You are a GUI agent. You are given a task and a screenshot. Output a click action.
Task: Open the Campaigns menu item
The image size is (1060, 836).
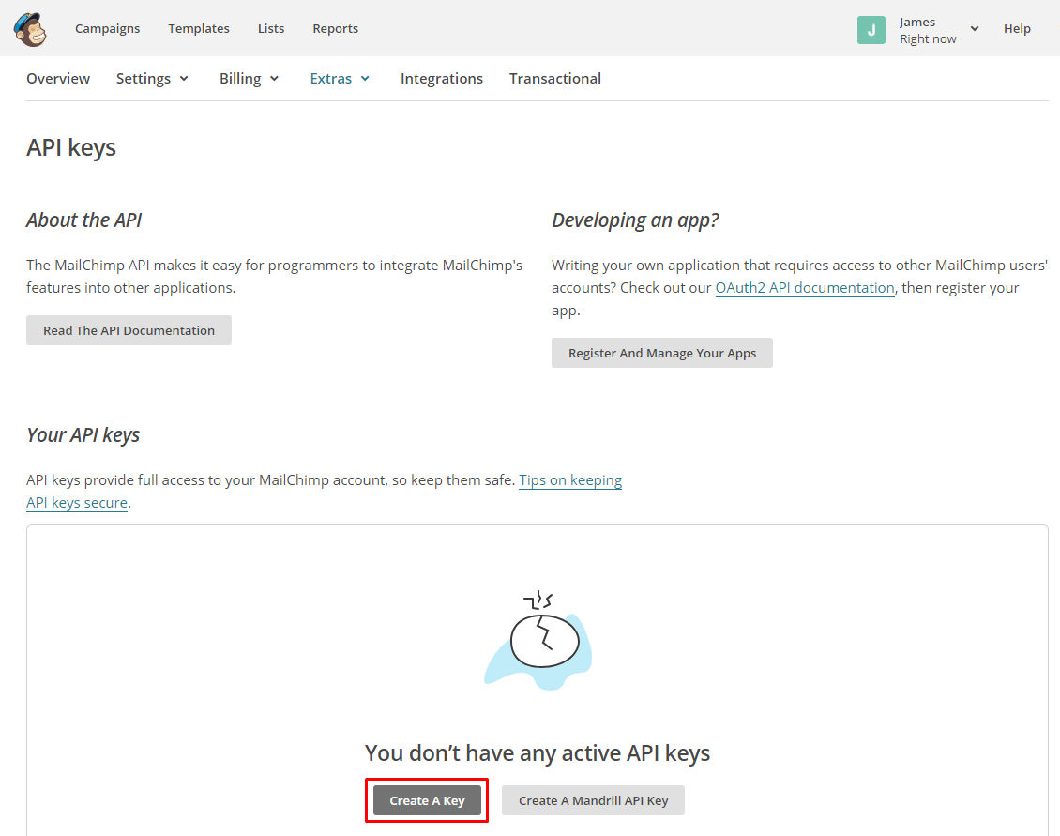click(108, 28)
